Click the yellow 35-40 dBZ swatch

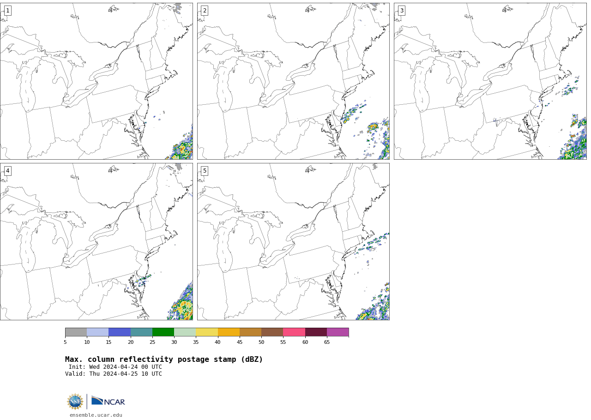coord(207,332)
